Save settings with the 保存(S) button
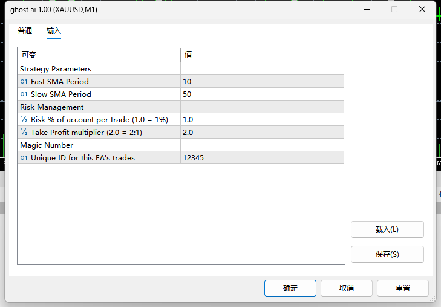441x307 pixels. 387,254
